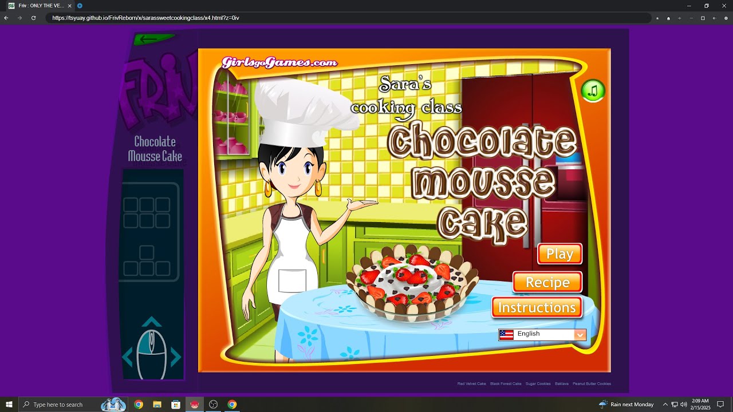Open the game Instructions
Viewport: 733px width, 412px height.
point(537,307)
